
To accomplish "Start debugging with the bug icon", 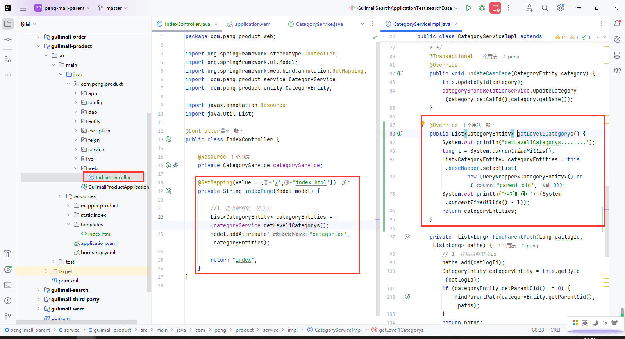I will tap(482, 8).
